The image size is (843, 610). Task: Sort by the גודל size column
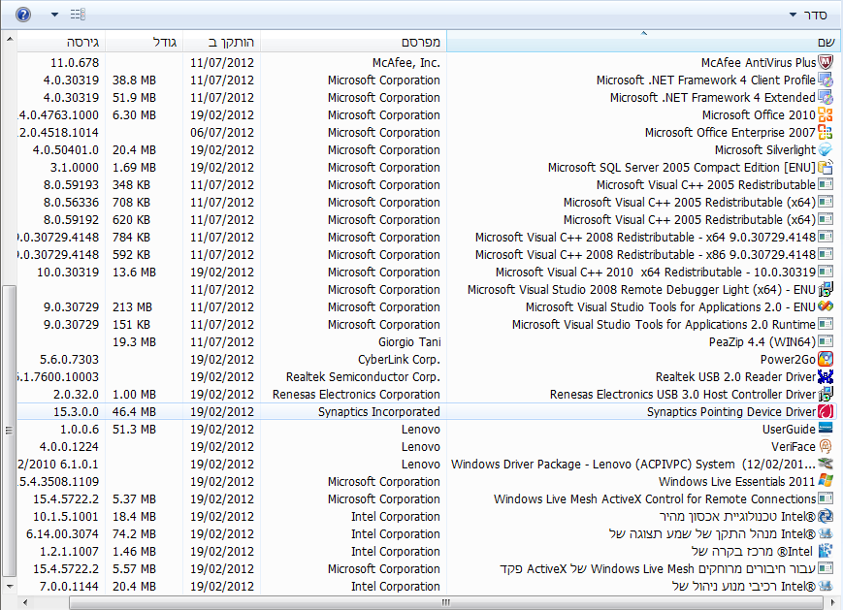[145, 42]
